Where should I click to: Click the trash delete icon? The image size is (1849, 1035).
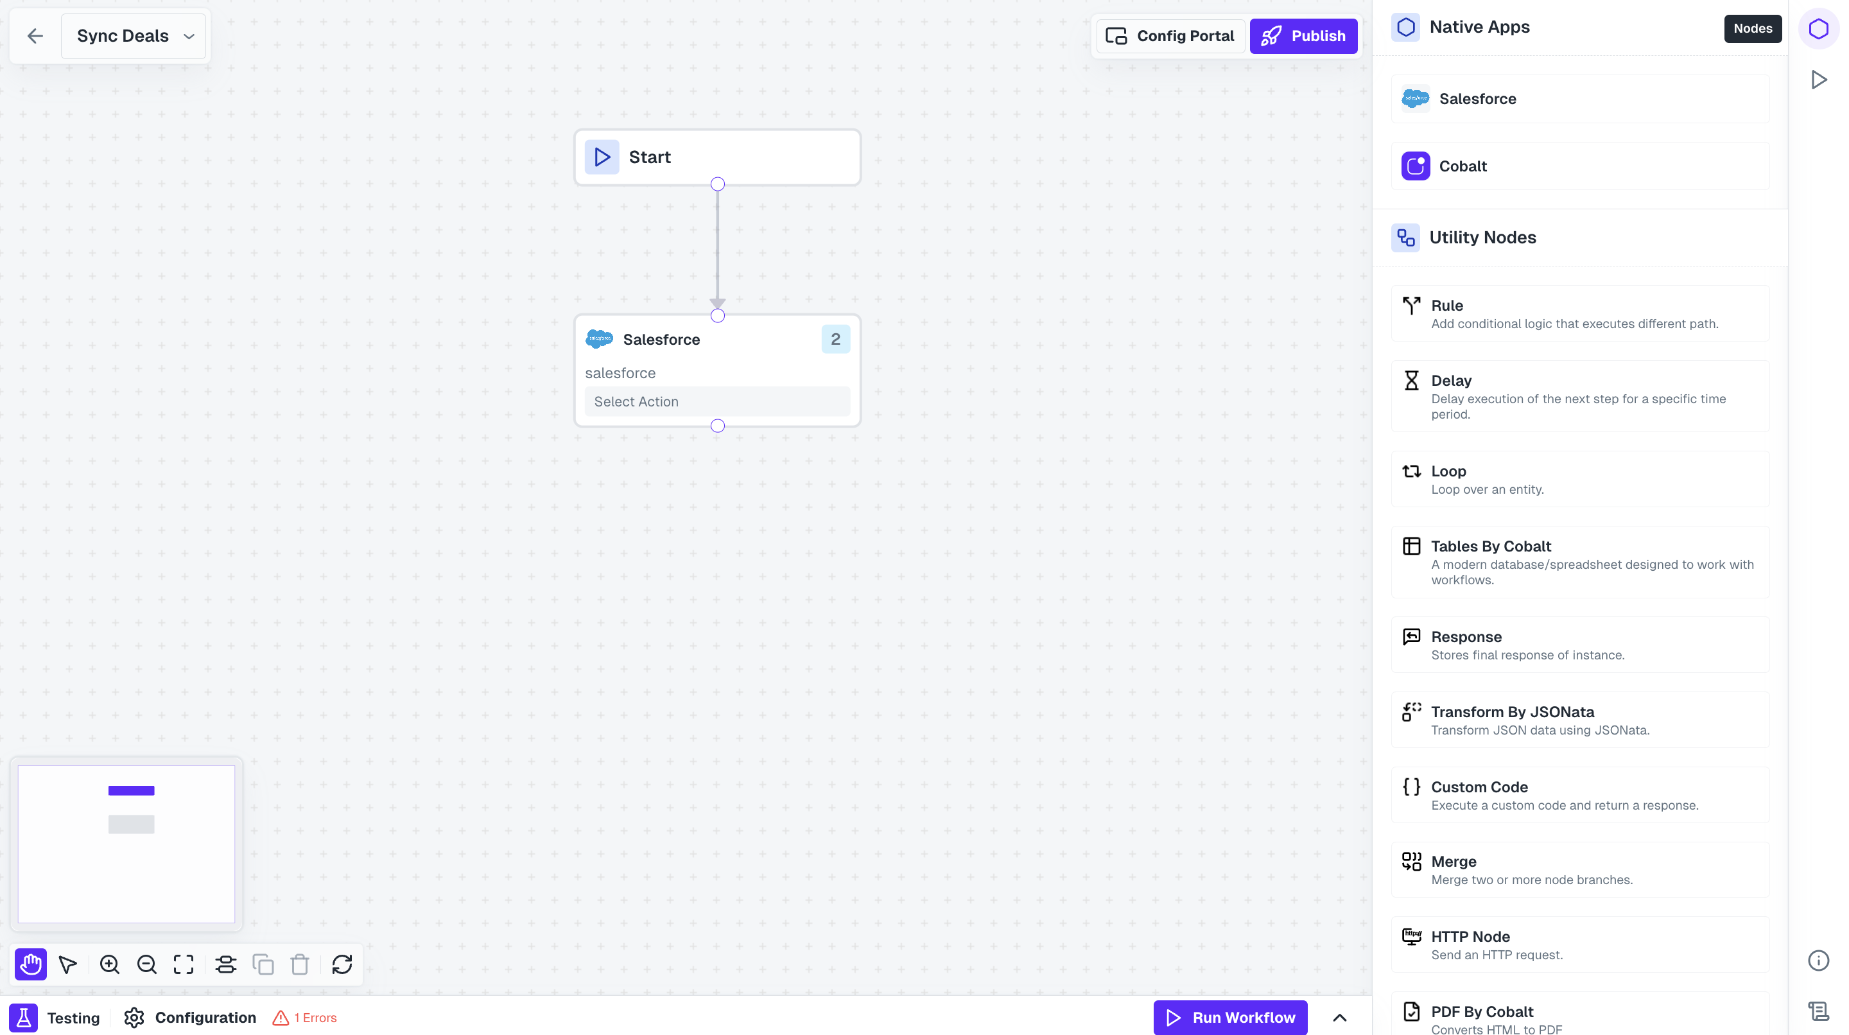click(x=300, y=964)
